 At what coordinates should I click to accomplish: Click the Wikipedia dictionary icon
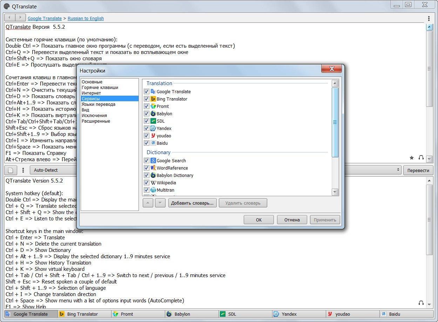[x=153, y=183]
